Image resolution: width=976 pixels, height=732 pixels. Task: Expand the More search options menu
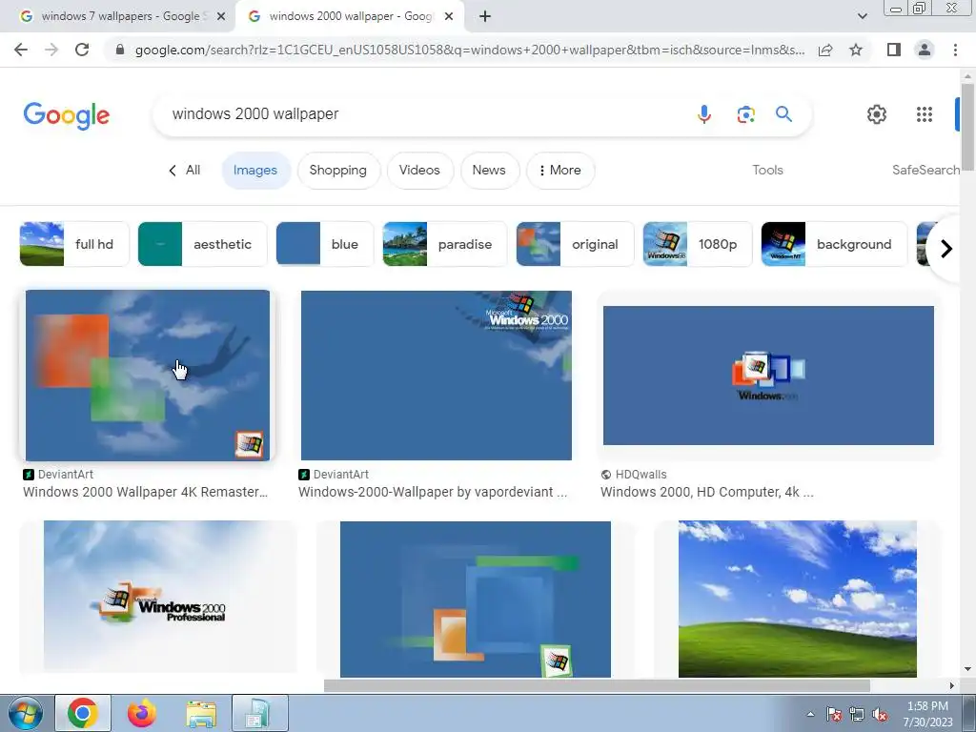pyautogui.click(x=560, y=170)
